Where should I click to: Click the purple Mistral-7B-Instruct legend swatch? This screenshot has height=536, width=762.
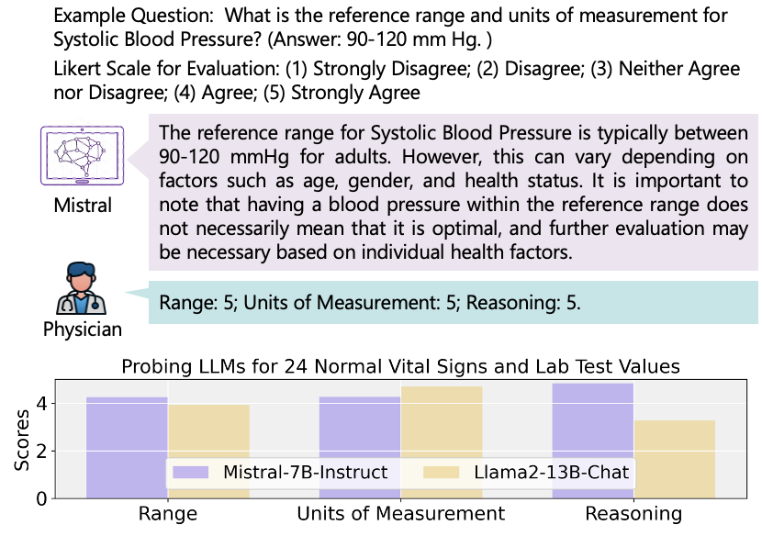coord(195,474)
